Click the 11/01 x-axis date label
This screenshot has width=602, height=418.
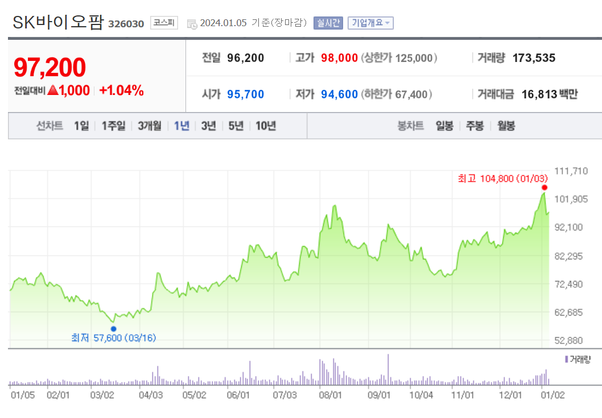[x=463, y=395]
